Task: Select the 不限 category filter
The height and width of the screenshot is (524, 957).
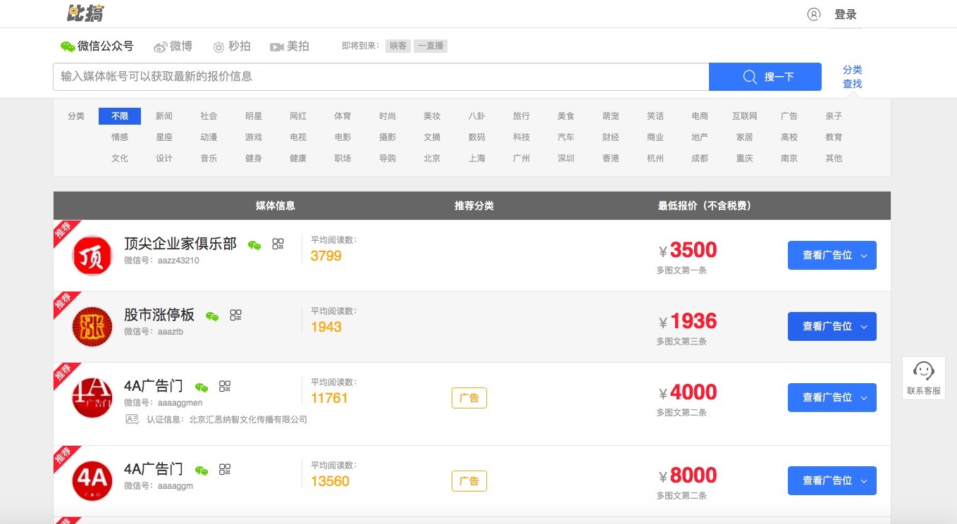Action: (120, 116)
